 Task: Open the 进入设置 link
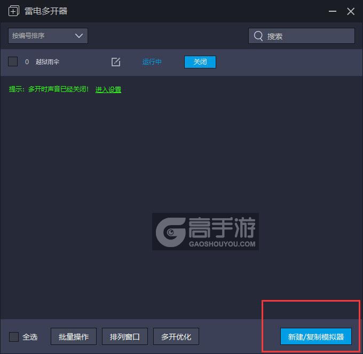click(x=108, y=89)
